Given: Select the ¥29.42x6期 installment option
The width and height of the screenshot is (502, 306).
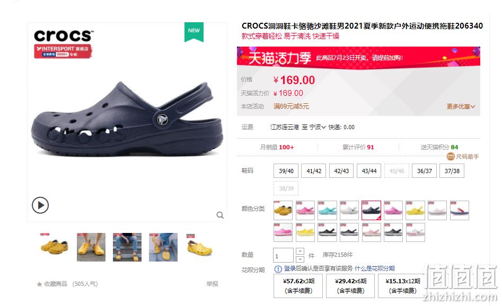Looking at the screenshot, I should point(350,286).
